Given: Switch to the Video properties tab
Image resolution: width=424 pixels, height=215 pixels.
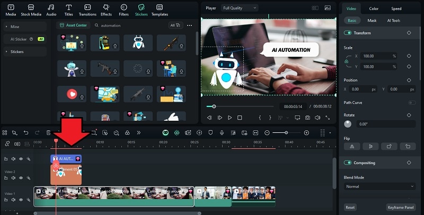Looking at the screenshot, I should pos(351,8).
